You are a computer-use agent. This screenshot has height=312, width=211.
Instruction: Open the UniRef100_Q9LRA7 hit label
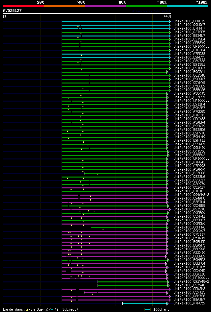(190, 25)
